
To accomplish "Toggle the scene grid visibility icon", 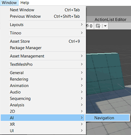I will 98,26.
